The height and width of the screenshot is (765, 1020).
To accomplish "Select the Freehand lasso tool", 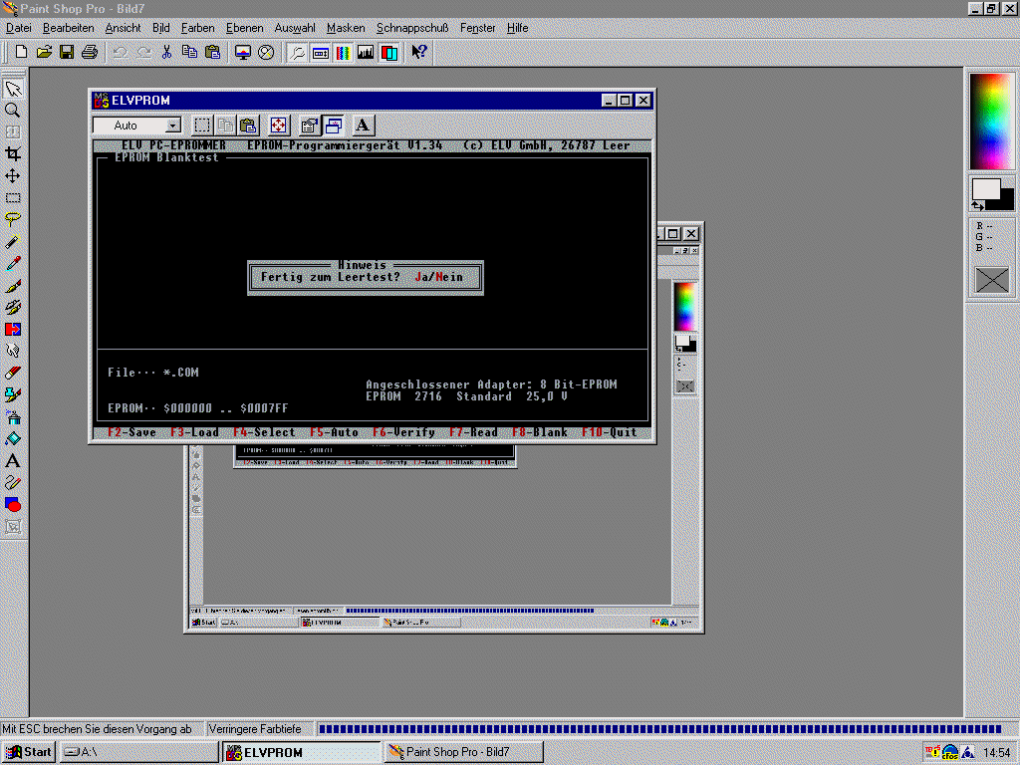I will pyautogui.click(x=12, y=219).
